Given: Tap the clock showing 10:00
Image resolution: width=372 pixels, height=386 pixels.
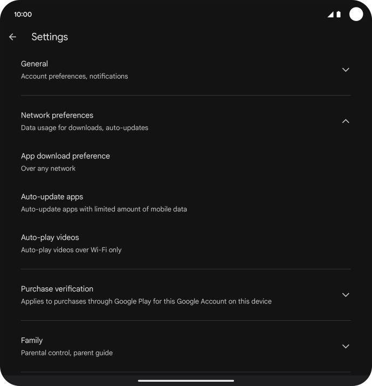Looking at the screenshot, I should [x=23, y=15].
